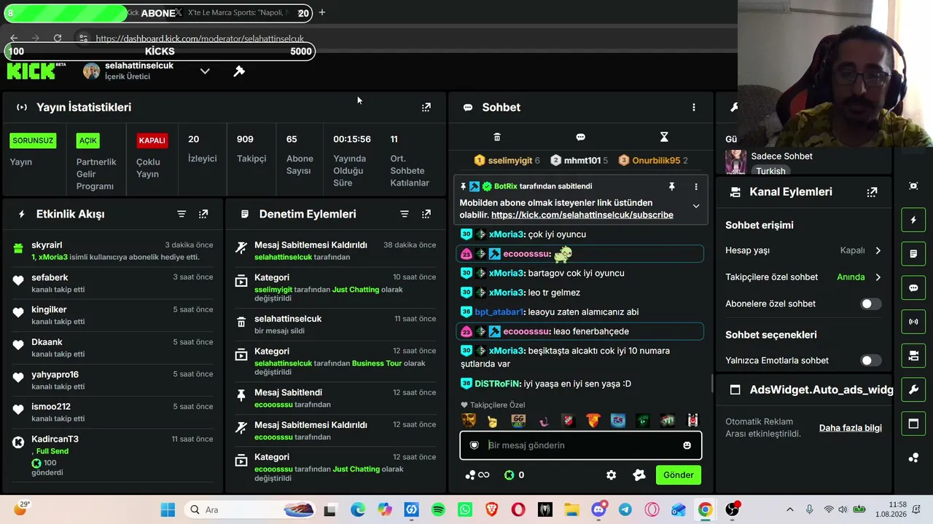Click the window layout icon in right sidebar
This screenshot has height=524, width=933.
(913, 424)
